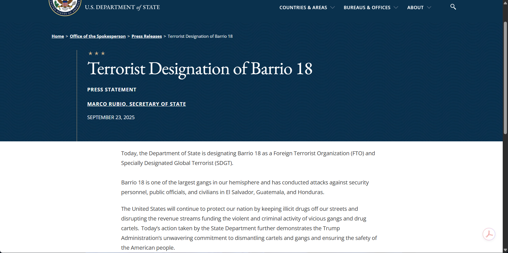Open Marco Rubio, Secretary of State link
This screenshot has width=508, height=253.
[136, 104]
